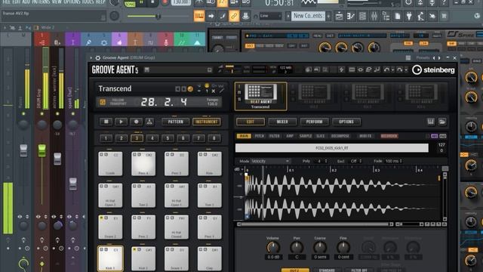The image size is (483, 272).
Task: Switch pads to Pattern mode
Action: point(176,122)
